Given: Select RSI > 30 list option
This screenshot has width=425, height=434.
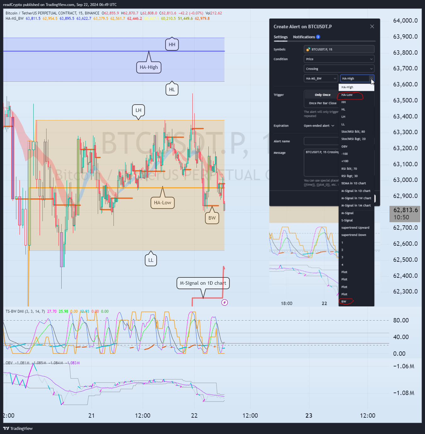Looking at the screenshot, I should [356, 176].
